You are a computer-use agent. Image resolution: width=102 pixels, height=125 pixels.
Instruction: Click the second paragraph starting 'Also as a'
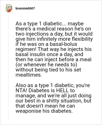point(54,98)
